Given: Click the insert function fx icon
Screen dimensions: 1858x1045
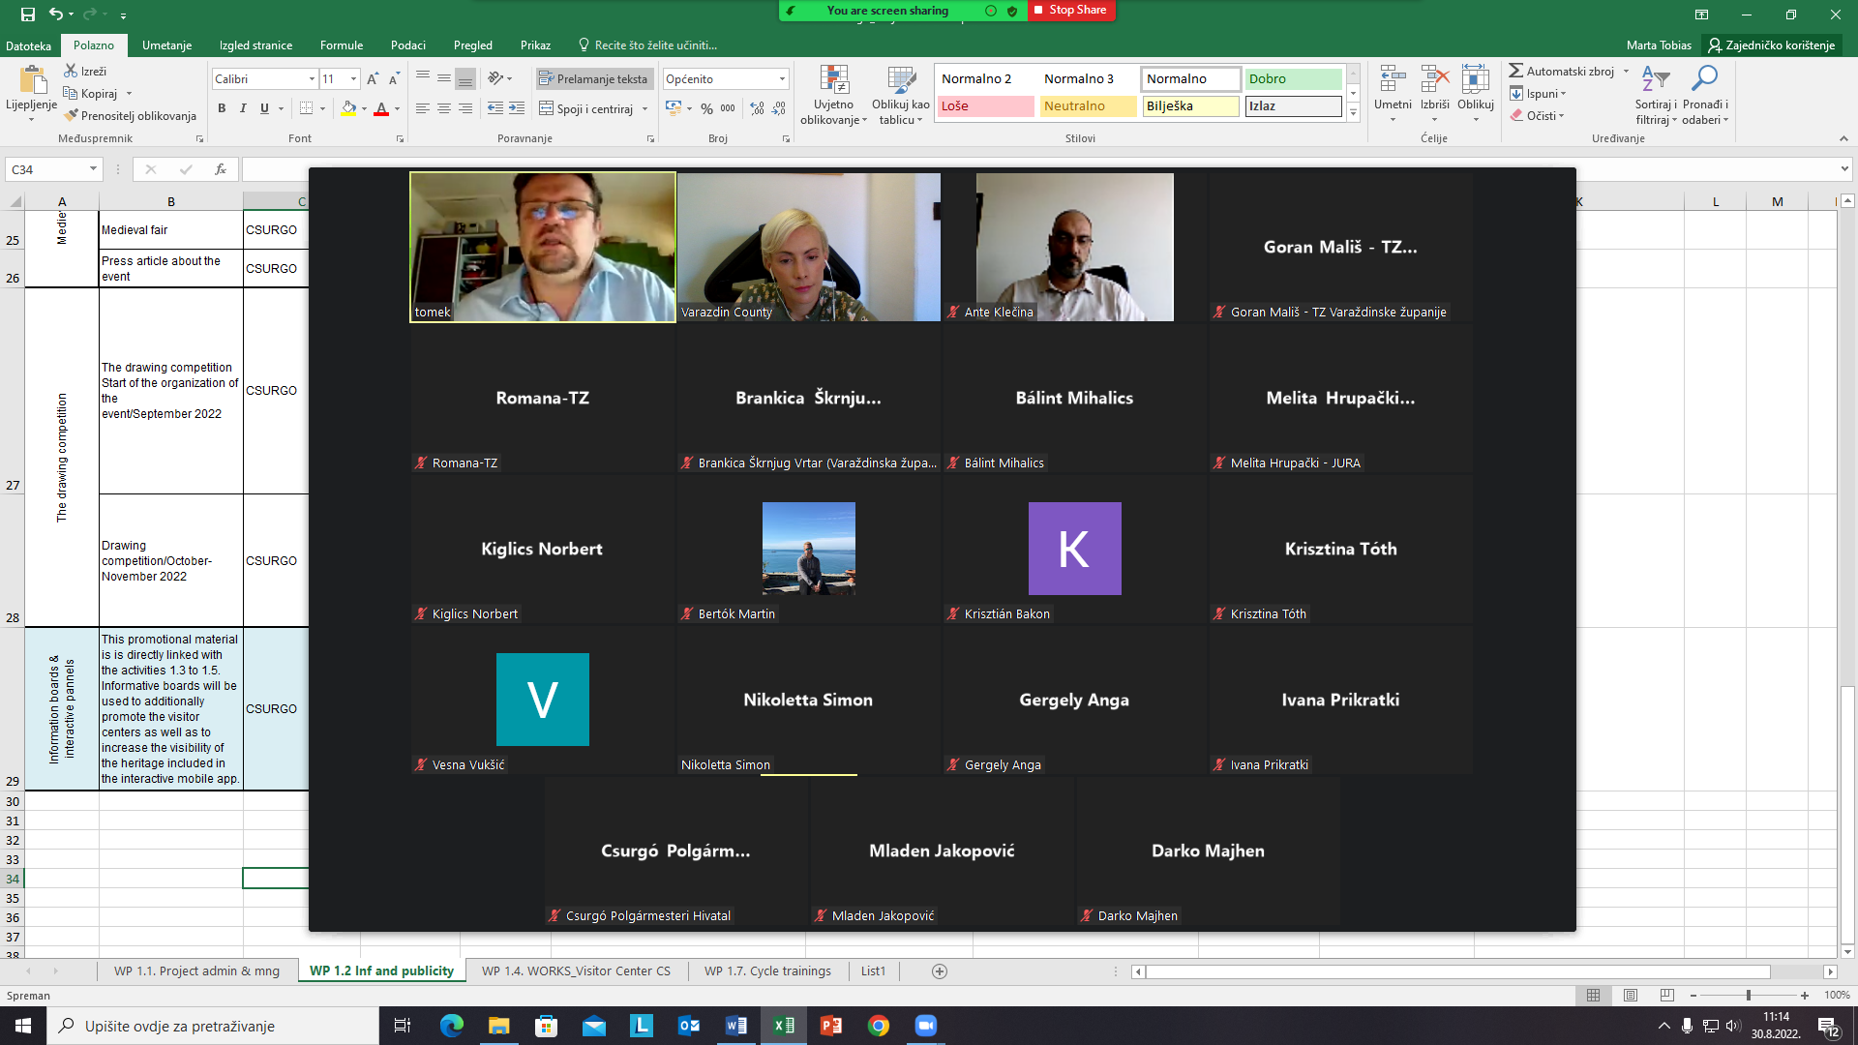Looking at the screenshot, I should [221, 169].
